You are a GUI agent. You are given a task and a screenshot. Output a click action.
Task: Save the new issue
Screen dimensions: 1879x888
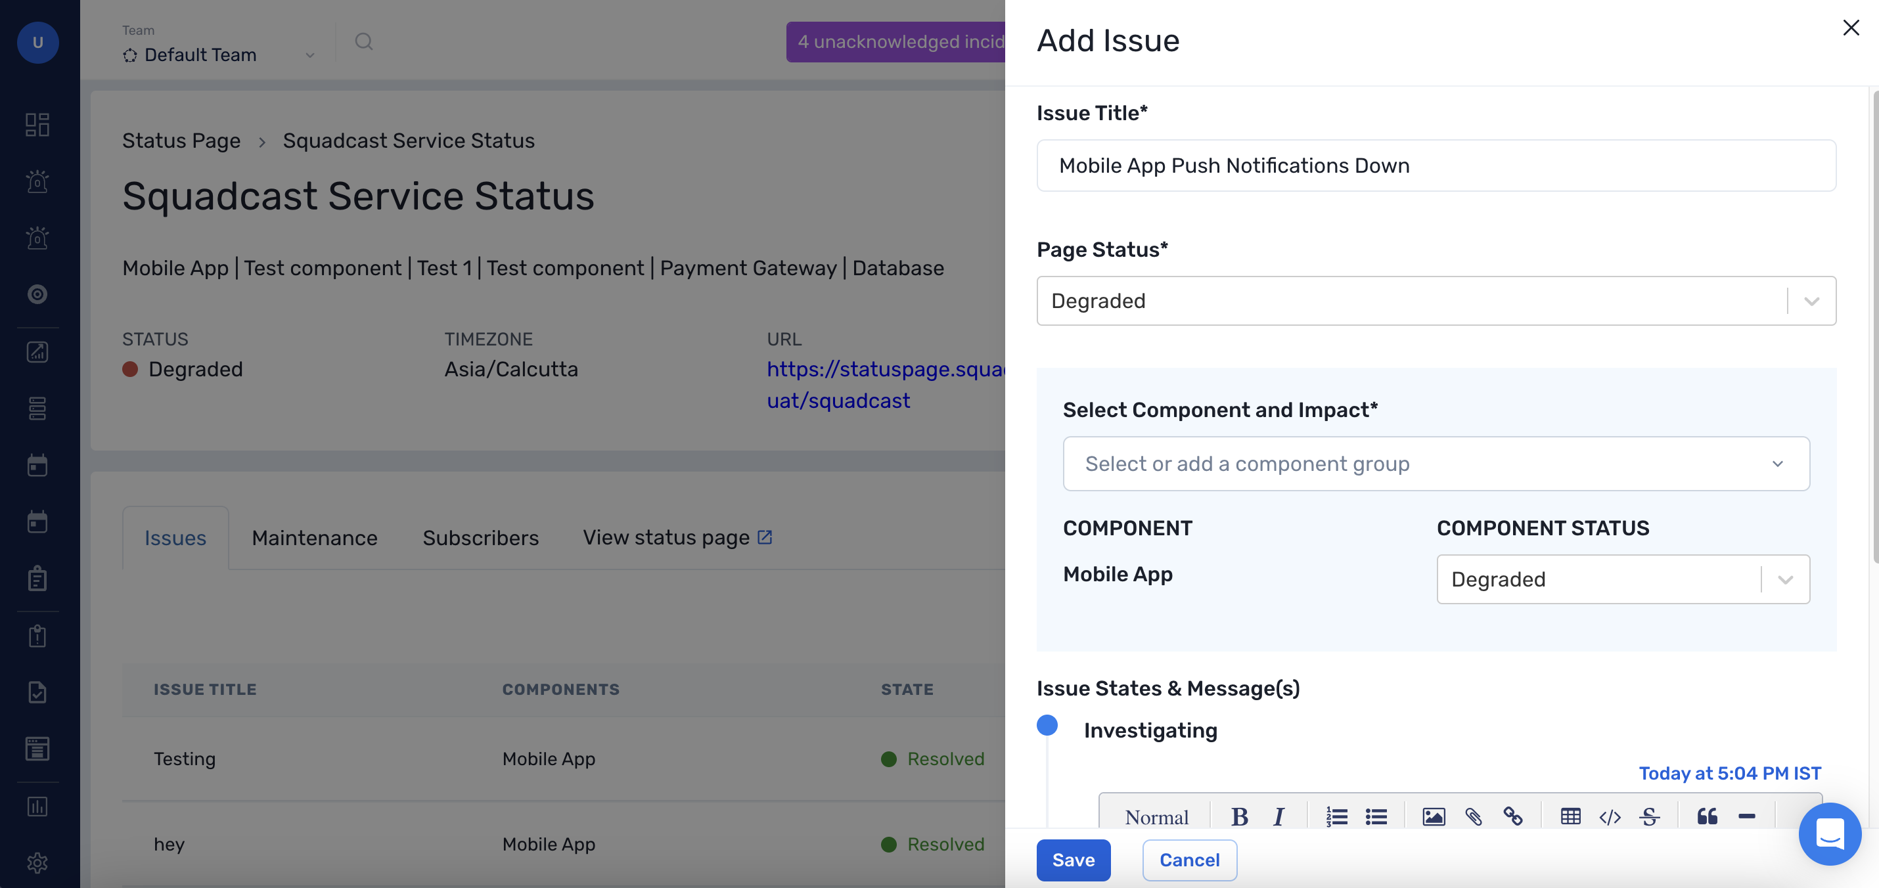(x=1073, y=860)
